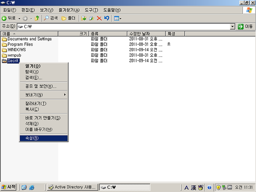Go up one folder level icon
Image resolution: width=256 pixels, height=192 pixels.
37,18
